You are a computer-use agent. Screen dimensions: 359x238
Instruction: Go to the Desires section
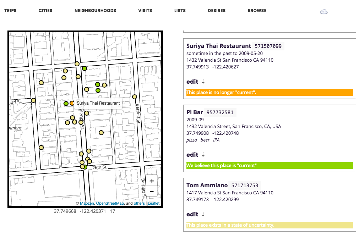pyautogui.click(x=217, y=11)
